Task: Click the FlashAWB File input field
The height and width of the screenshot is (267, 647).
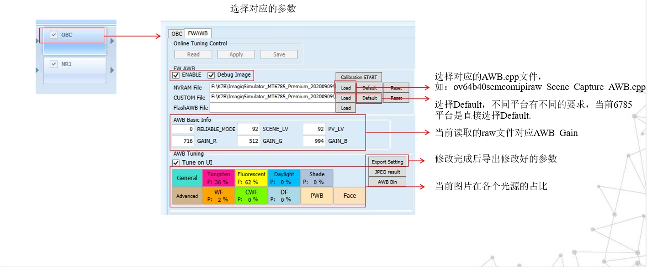Action: (273, 108)
